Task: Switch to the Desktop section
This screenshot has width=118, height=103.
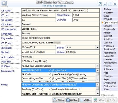Action: 108,43
